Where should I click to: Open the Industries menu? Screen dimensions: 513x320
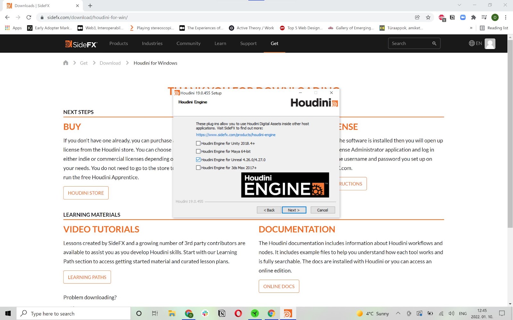tap(152, 44)
